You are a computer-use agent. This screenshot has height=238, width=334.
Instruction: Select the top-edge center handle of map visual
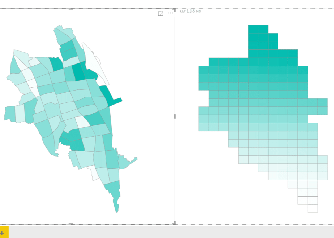[x=71, y=9]
